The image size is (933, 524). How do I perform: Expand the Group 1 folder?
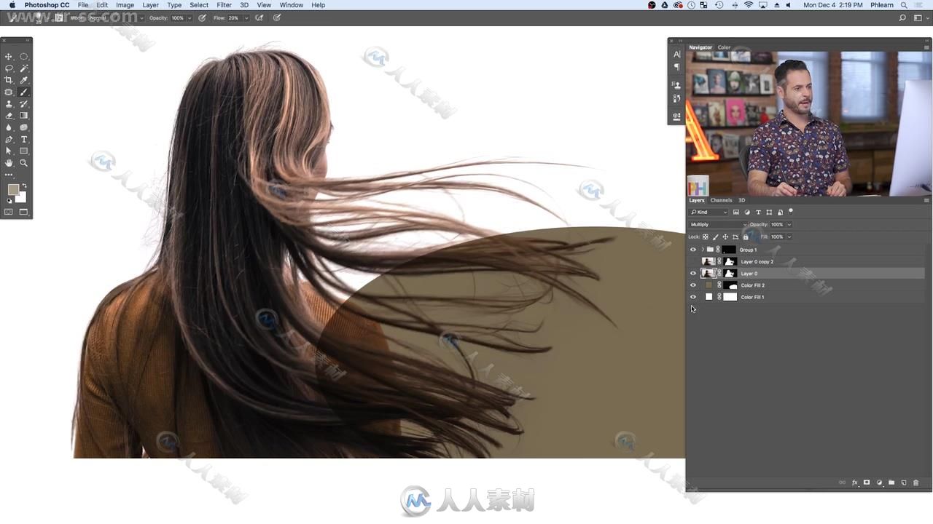pyautogui.click(x=703, y=250)
